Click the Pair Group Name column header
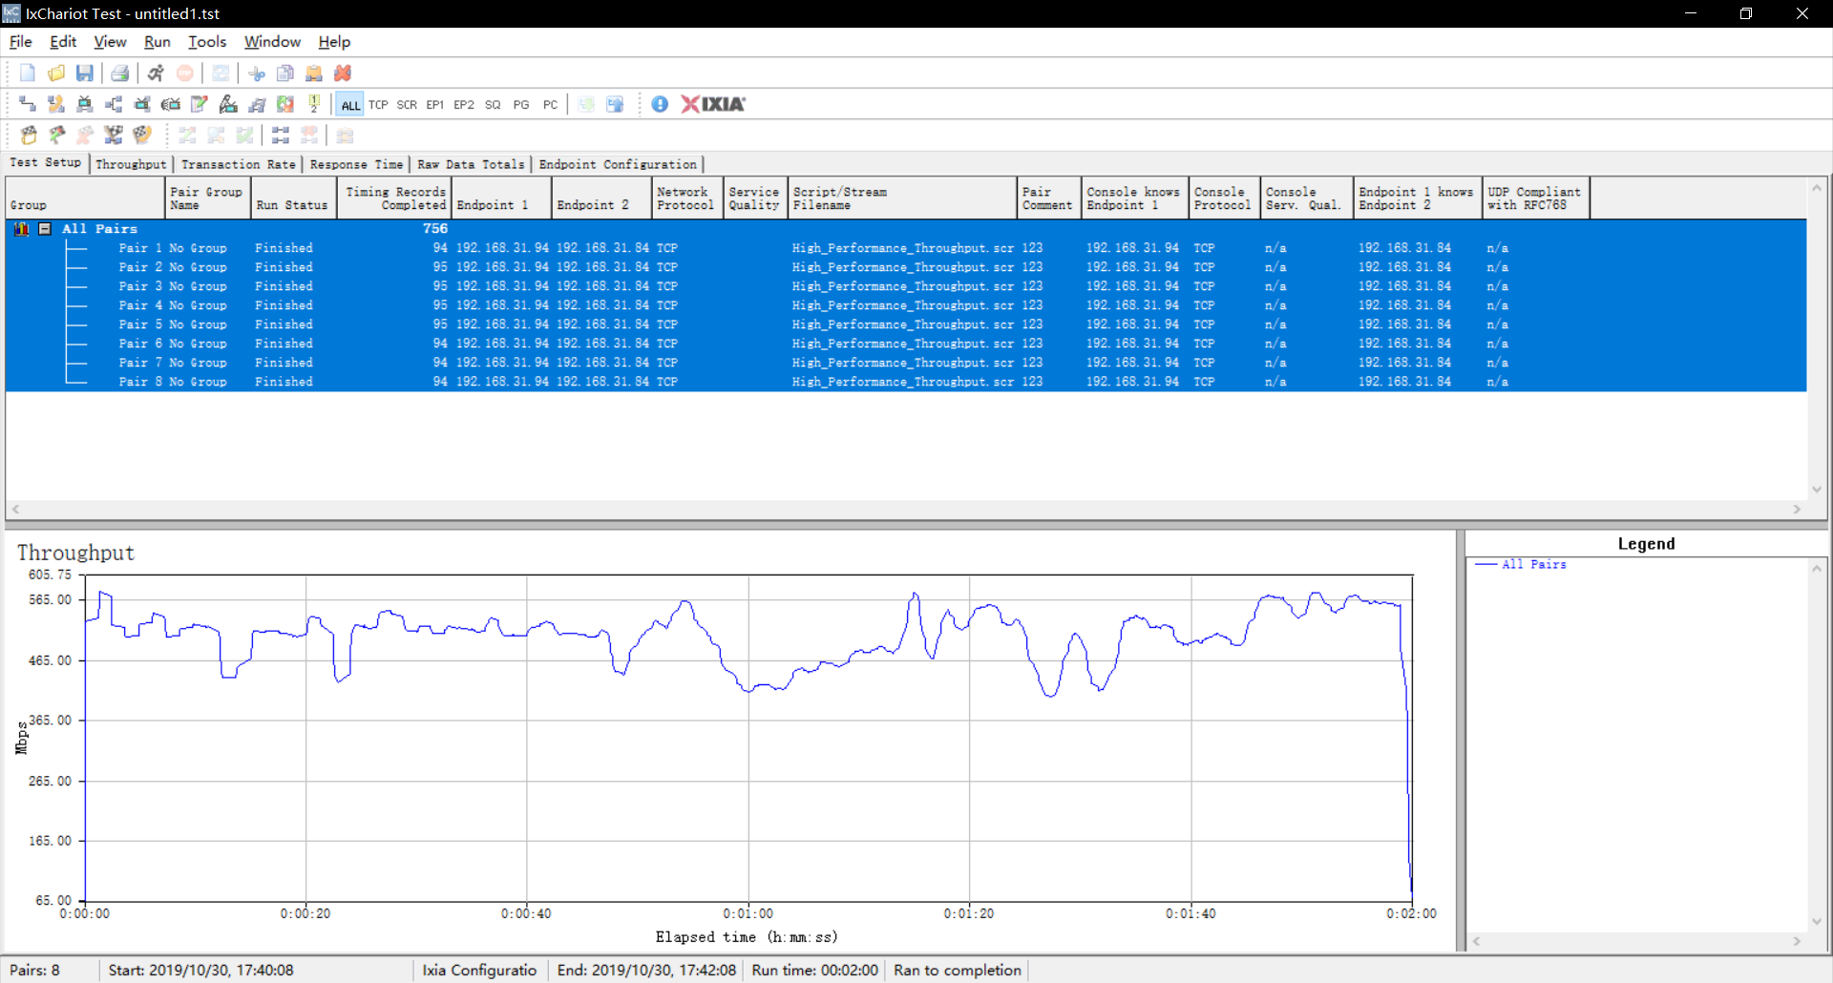 [208, 199]
